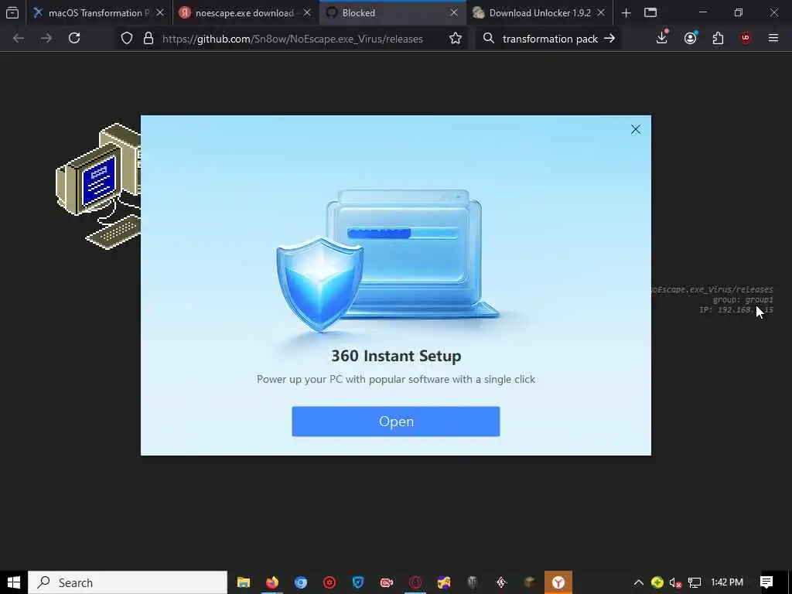The width and height of the screenshot is (792, 594).
Task: Open the blue shield app in taskbar
Action: [358, 582]
